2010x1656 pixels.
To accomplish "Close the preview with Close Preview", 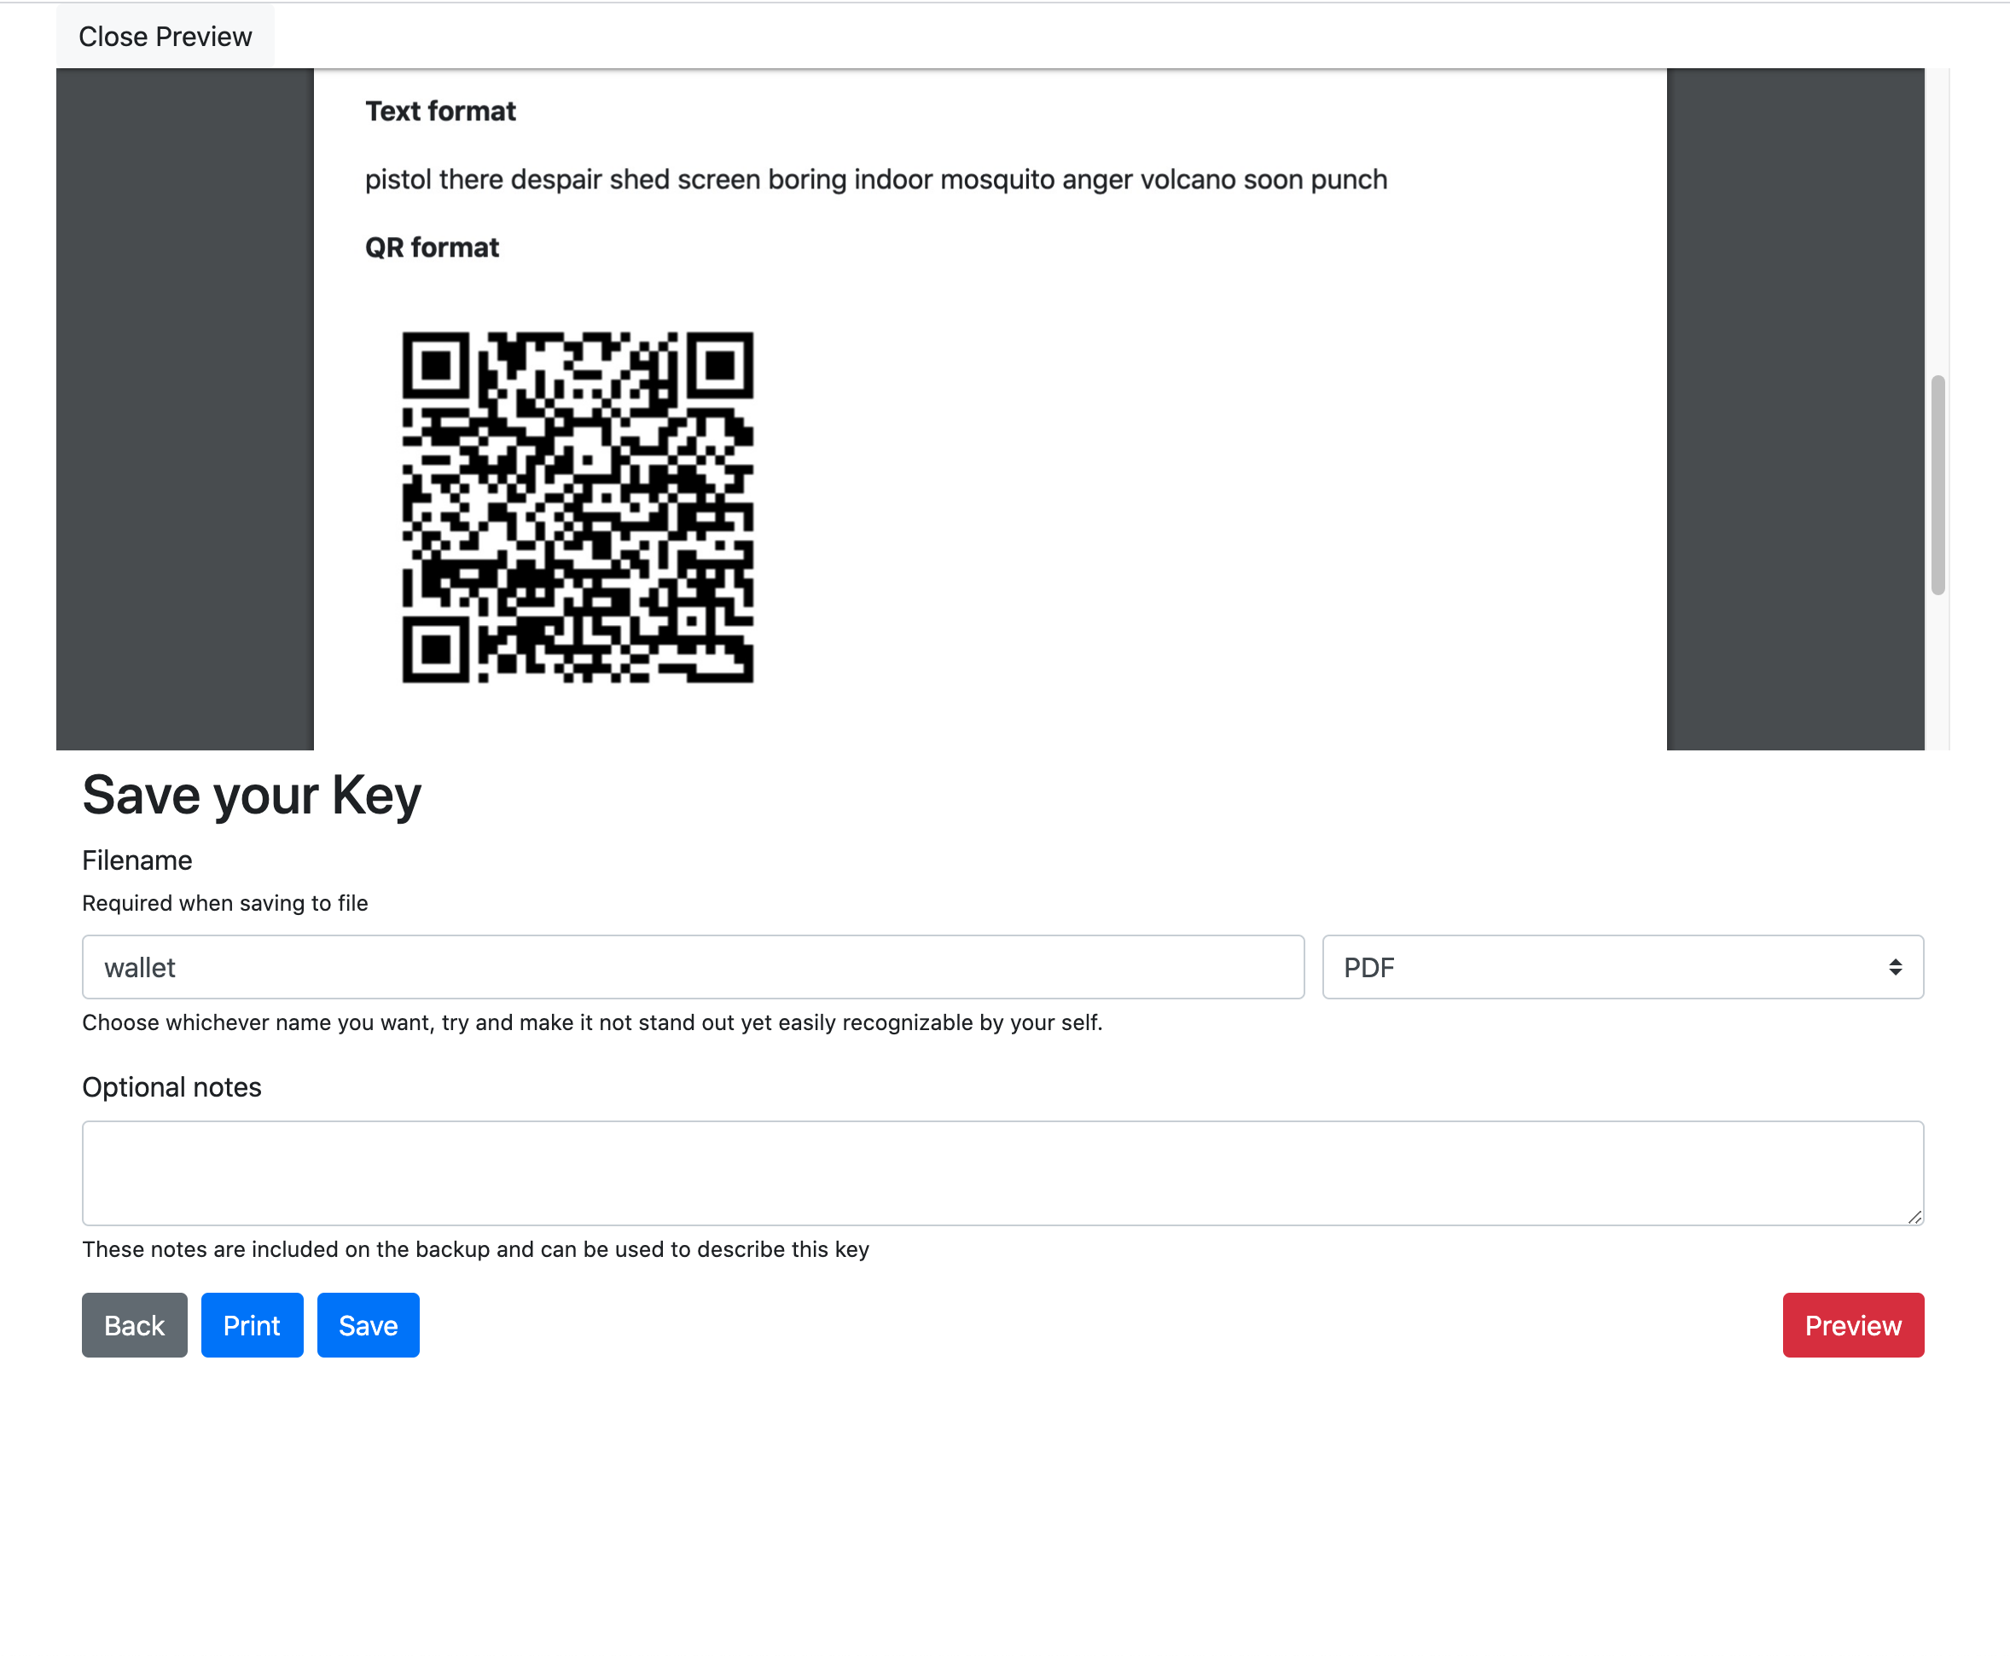I will [166, 37].
